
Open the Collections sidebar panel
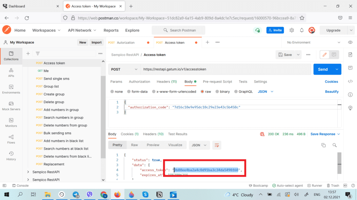tap(11, 56)
